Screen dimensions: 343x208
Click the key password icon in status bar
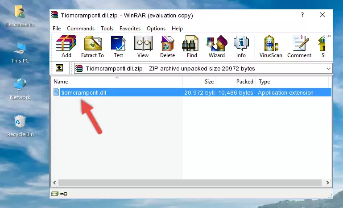[63, 194]
